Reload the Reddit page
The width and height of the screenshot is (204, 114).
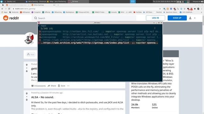(9, 9)
